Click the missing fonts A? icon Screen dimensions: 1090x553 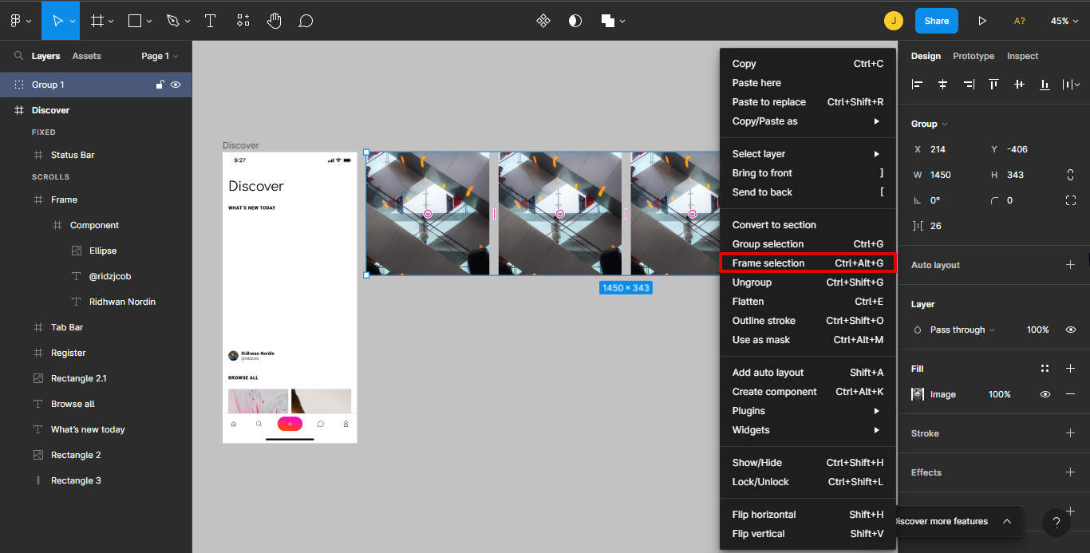1019,21
